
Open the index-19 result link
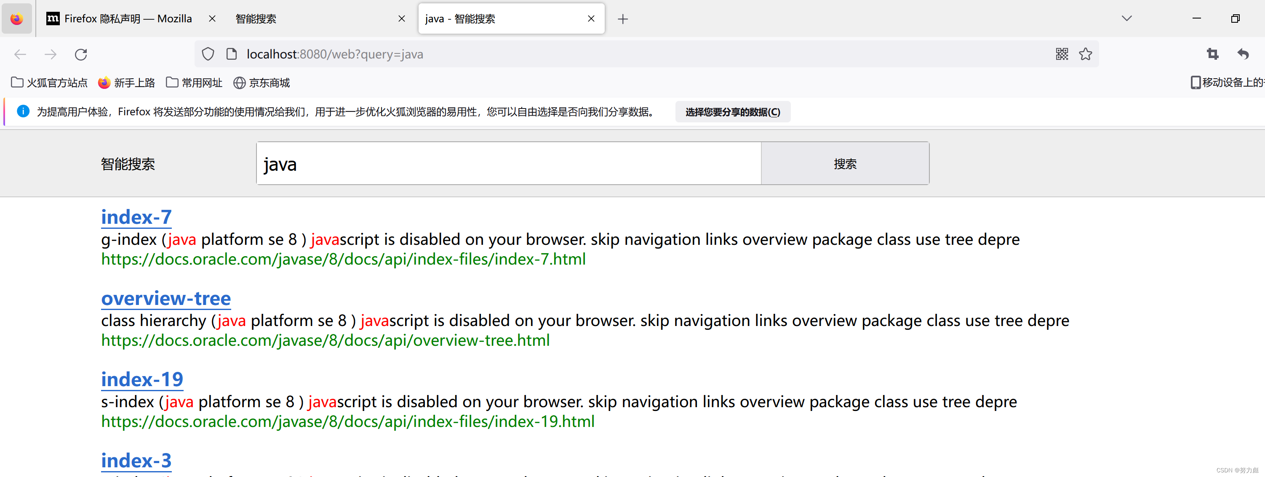142,379
